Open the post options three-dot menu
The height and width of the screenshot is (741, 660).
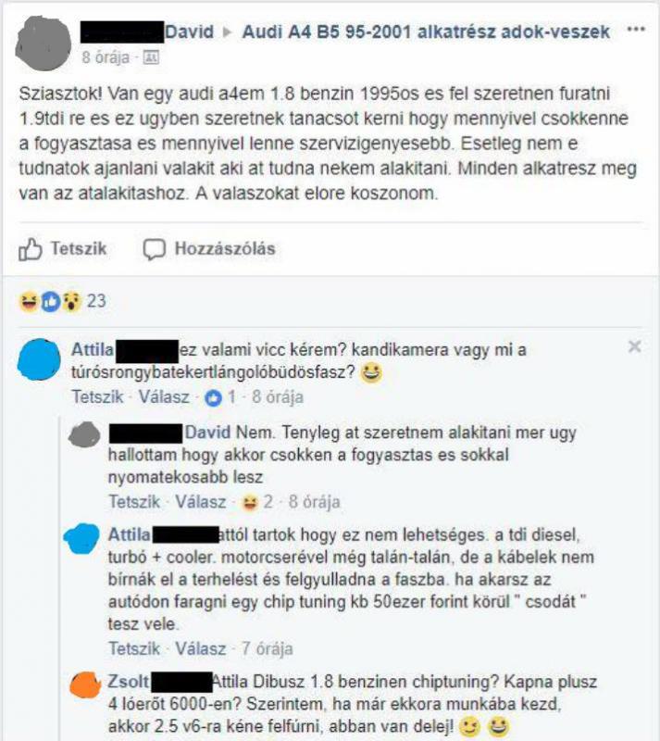coord(635,30)
